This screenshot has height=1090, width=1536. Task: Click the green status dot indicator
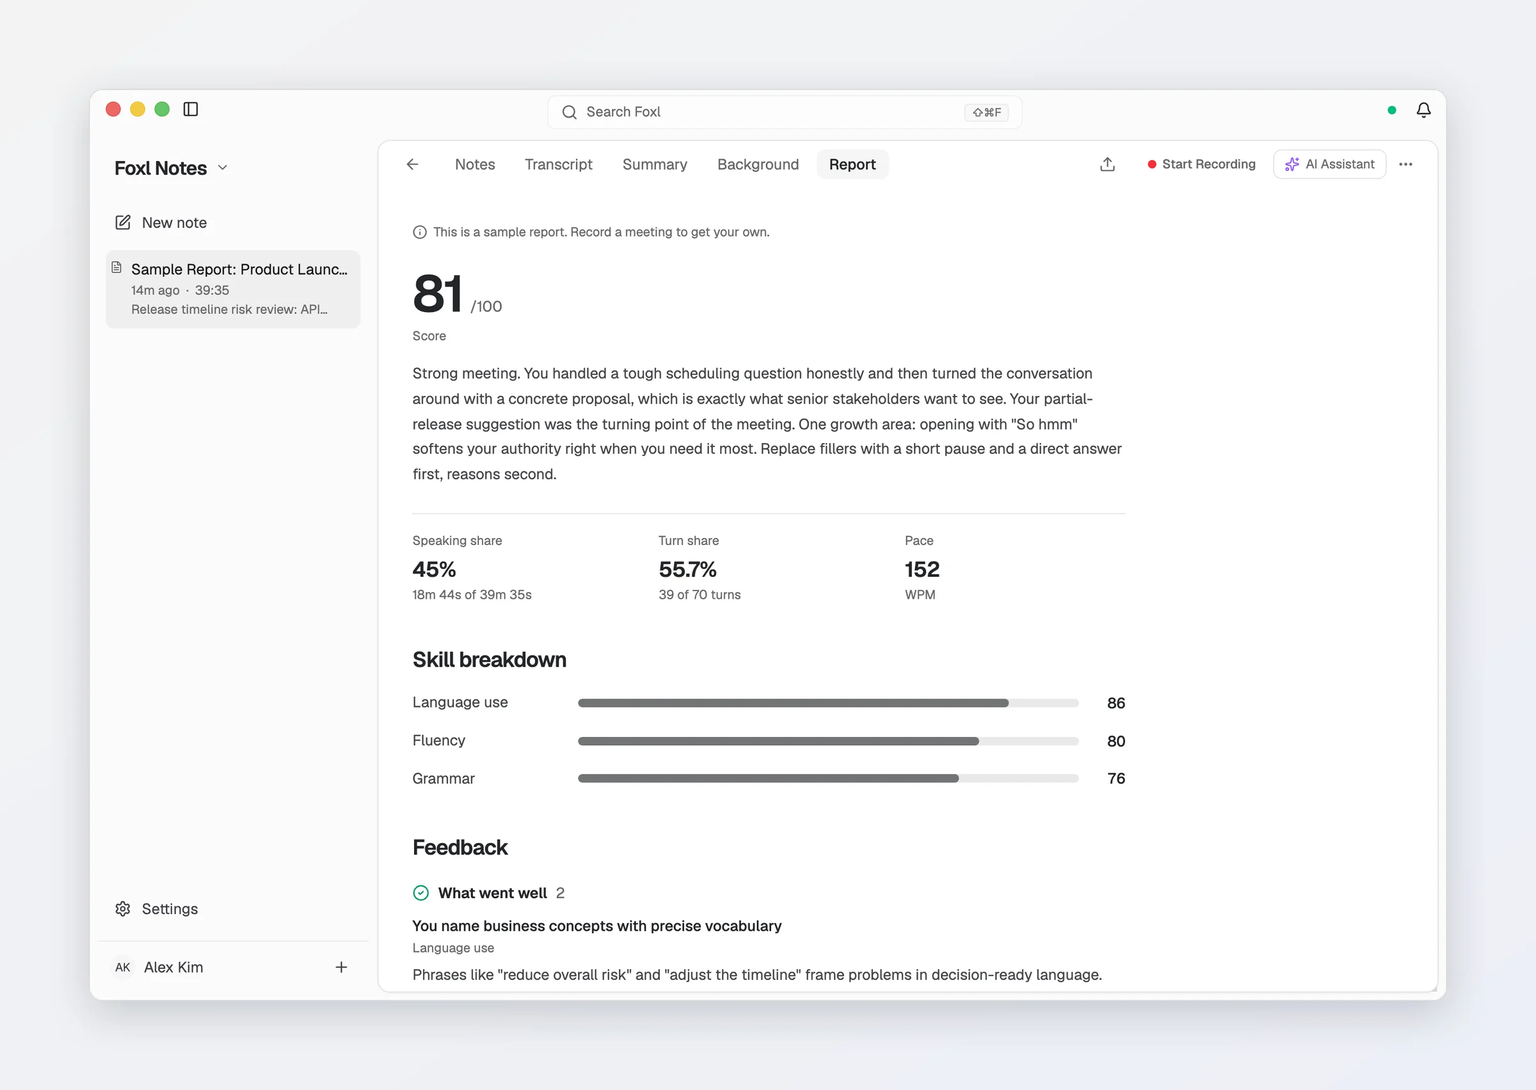pos(1391,110)
